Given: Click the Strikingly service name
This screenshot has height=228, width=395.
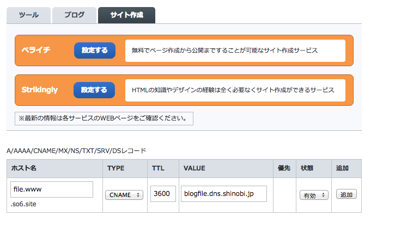Looking at the screenshot, I should click(x=39, y=90).
